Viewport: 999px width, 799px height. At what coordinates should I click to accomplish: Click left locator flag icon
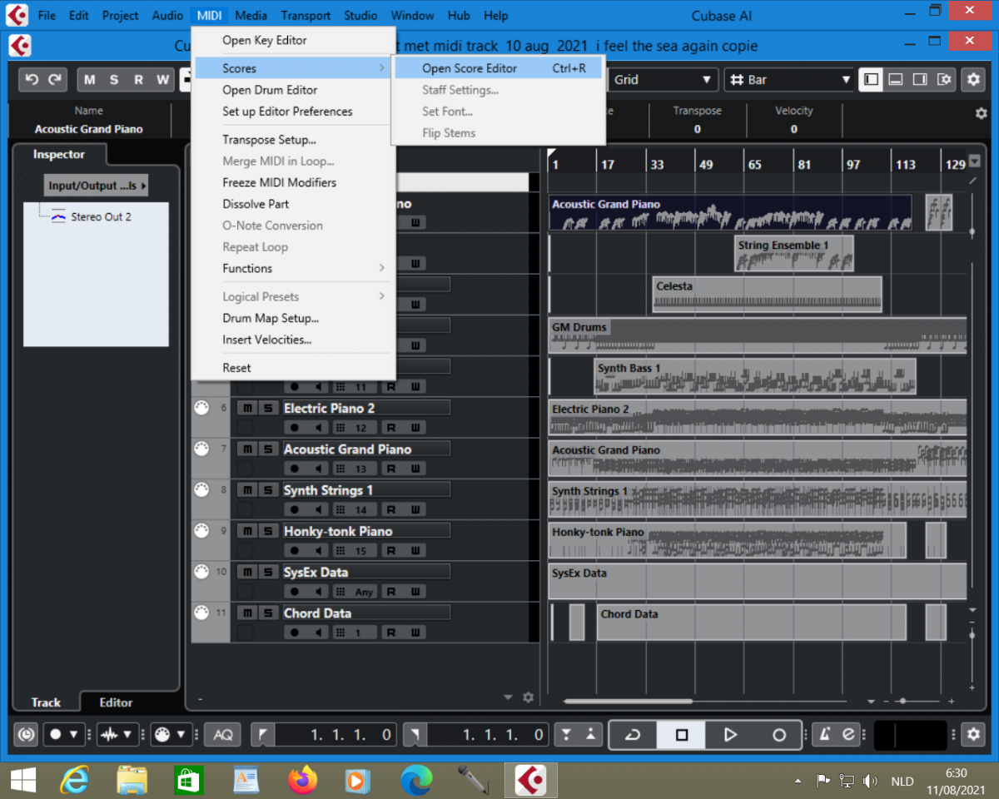pos(263,735)
